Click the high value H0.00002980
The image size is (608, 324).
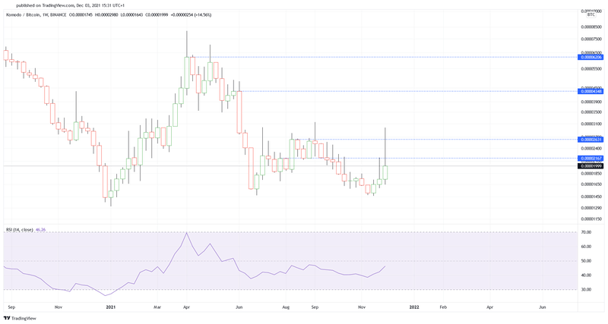click(x=107, y=14)
